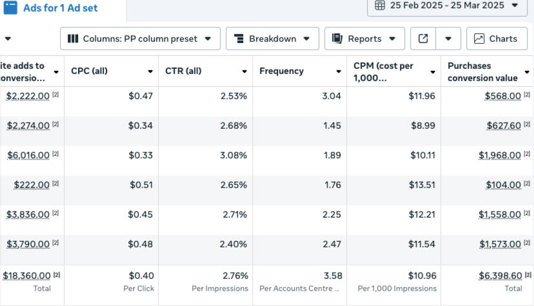Open the Reports menu
Screen dimensions: 534x306
[x=364, y=39]
